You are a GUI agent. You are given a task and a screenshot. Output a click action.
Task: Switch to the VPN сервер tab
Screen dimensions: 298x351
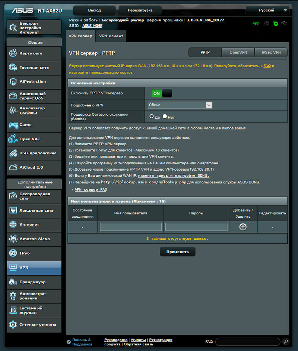click(x=80, y=36)
